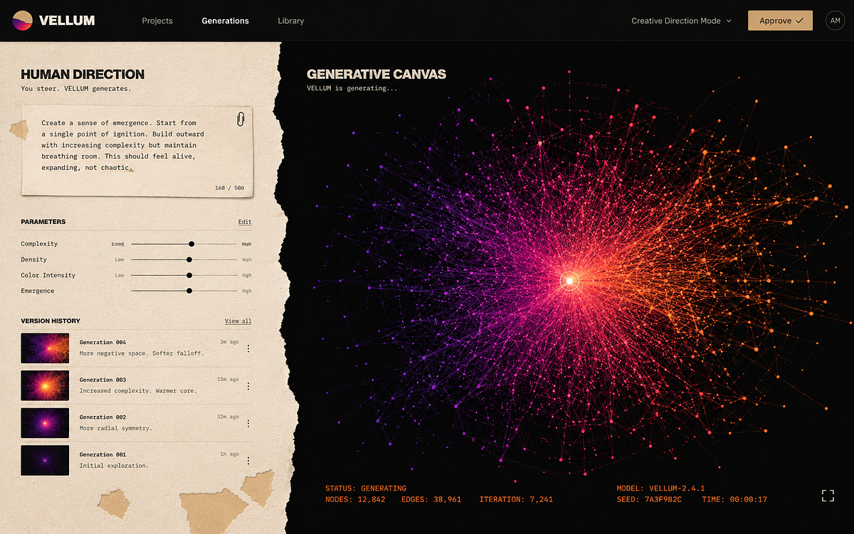Screen dimensions: 854x534
Task: Click Edit link in Parameters
Action: click(x=245, y=222)
